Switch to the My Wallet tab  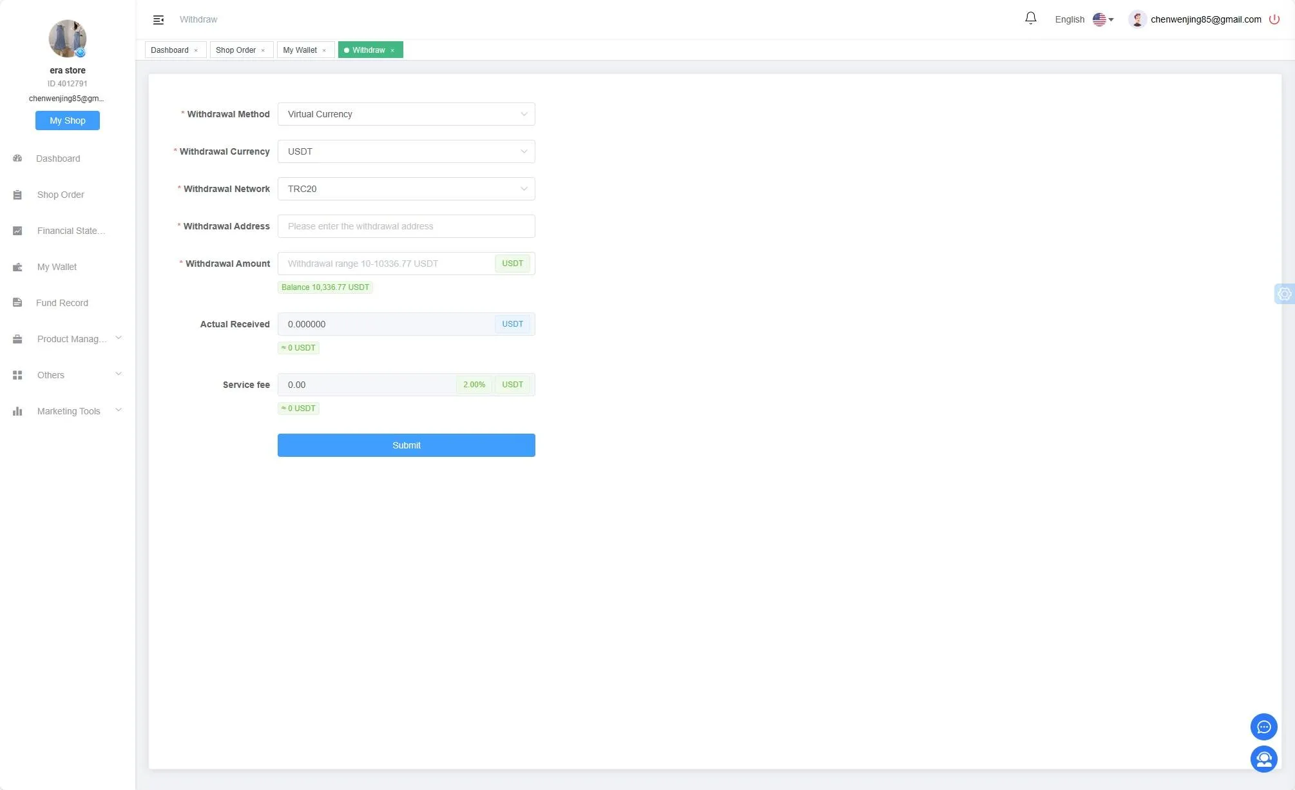[301, 50]
